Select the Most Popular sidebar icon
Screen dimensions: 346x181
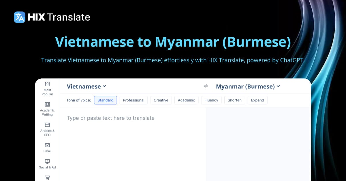tap(47, 84)
